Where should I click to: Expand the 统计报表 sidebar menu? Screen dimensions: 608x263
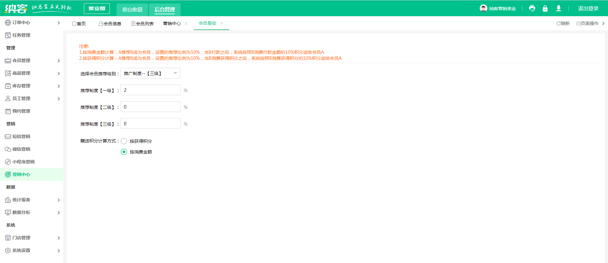[32, 200]
